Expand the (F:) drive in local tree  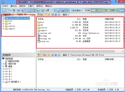coord(3,76)
